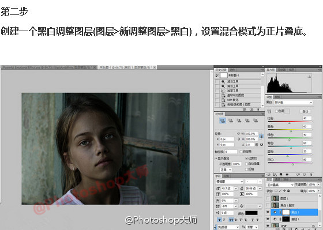The image size is (323, 230).
Task: Click the 黄色 yellows value field
Action: click(x=307, y=126)
